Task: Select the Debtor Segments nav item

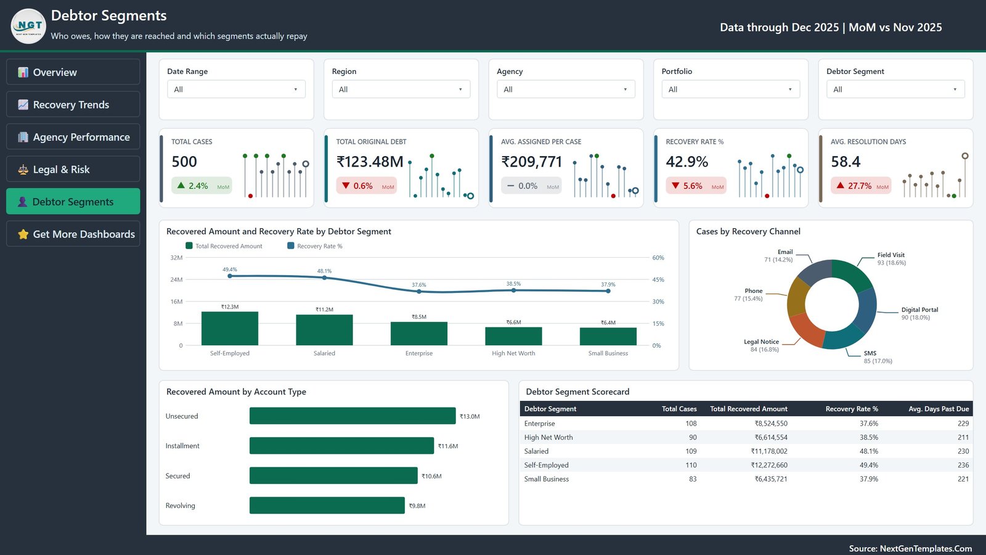Action: coord(73,202)
